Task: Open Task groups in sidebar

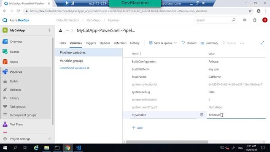Action: coord(18,106)
